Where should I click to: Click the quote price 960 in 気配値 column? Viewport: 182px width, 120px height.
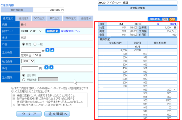coord(145,72)
